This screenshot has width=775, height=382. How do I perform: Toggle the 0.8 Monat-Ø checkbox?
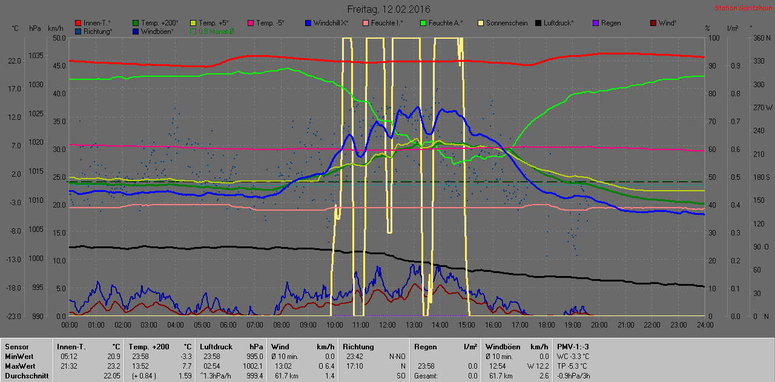tap(193, 31)
